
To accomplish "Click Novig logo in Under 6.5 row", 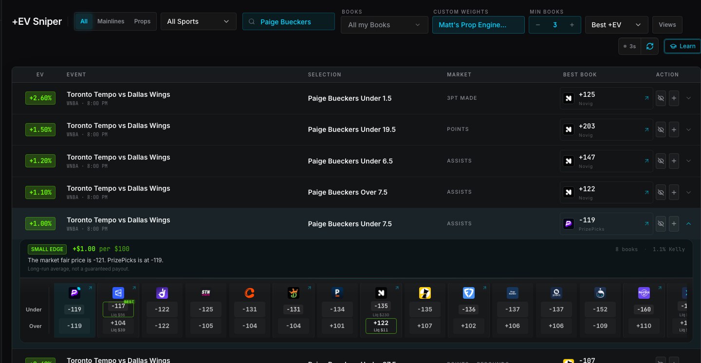I will (569, 161).
